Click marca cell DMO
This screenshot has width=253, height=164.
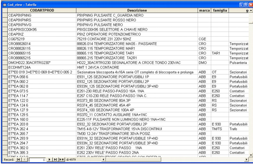(x=204, y=63)
